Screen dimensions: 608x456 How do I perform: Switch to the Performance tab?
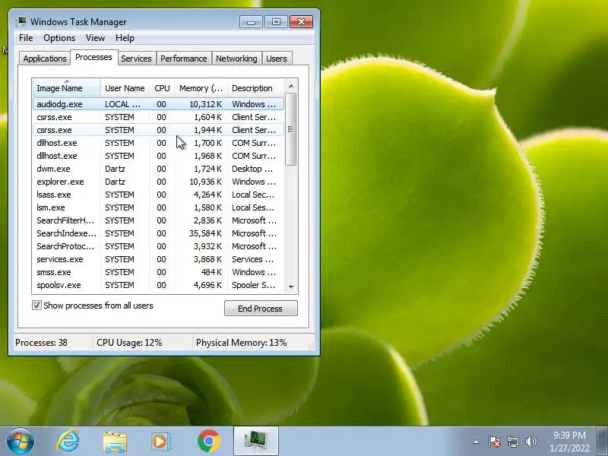pos(184,59)
